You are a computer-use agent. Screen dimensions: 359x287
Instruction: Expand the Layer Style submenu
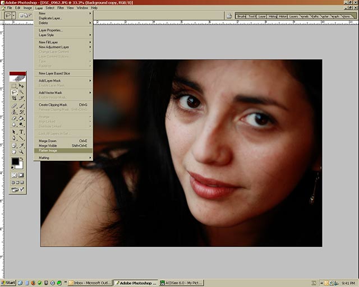pos(63,35)
